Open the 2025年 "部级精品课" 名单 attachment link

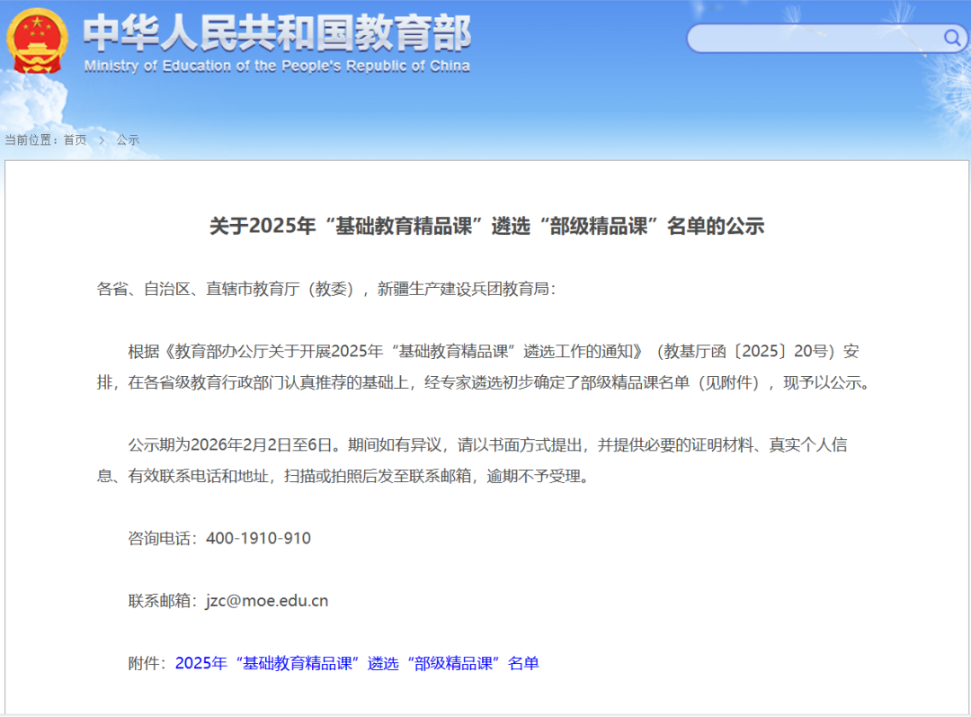357,664
